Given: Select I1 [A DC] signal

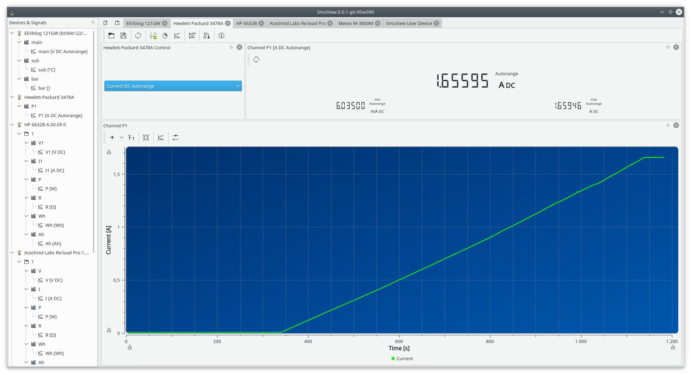Looking at the screenshot, I should point(55,170).
